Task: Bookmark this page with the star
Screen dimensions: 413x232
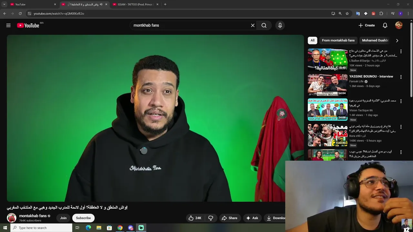Action: (347, 14)
